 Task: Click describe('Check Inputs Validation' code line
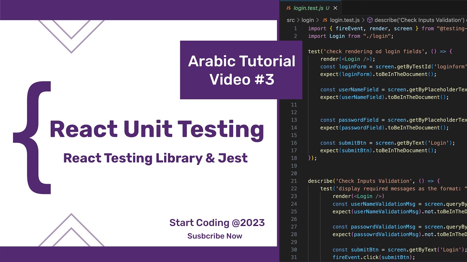(x=374, y=181)
